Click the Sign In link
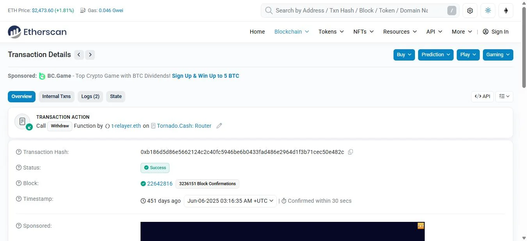The image size is (527, 241). 500,32
